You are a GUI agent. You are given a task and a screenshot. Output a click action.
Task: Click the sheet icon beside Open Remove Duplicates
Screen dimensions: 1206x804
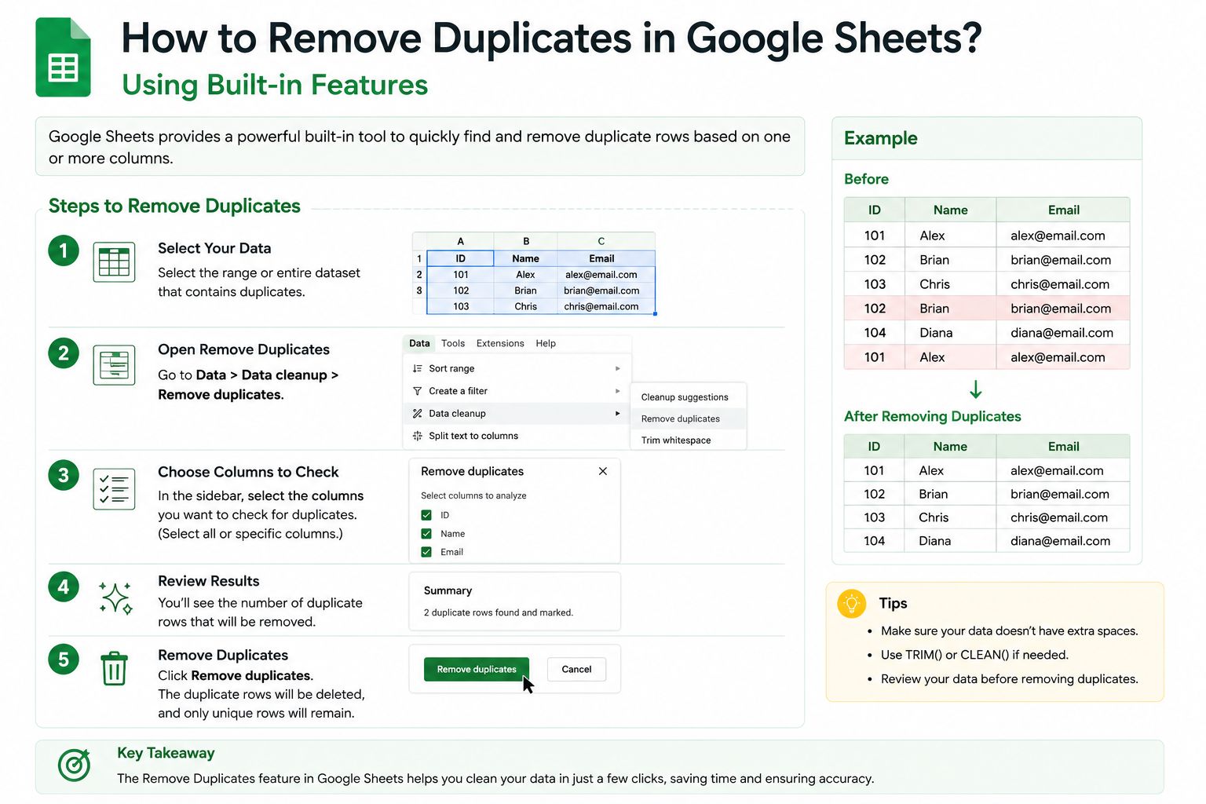(114, 365)
